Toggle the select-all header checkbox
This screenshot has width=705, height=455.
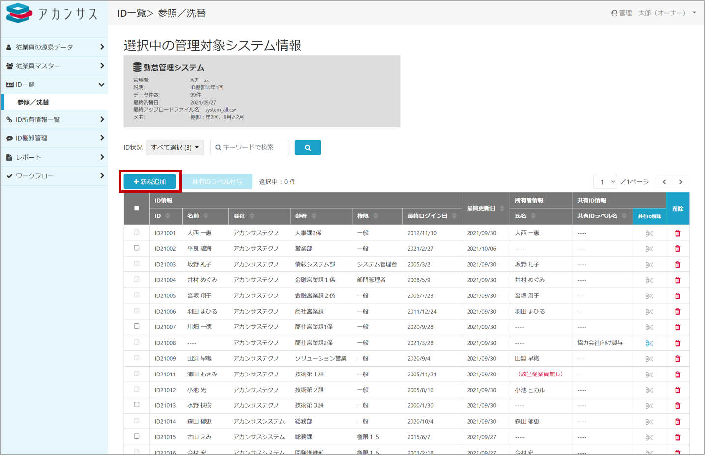137,208
